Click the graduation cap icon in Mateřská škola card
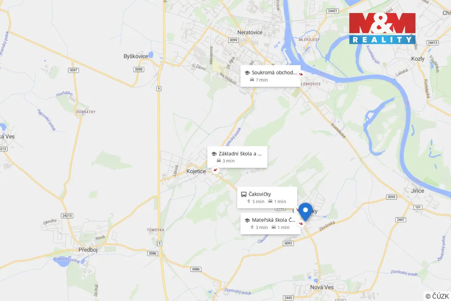 pos(247,220)
